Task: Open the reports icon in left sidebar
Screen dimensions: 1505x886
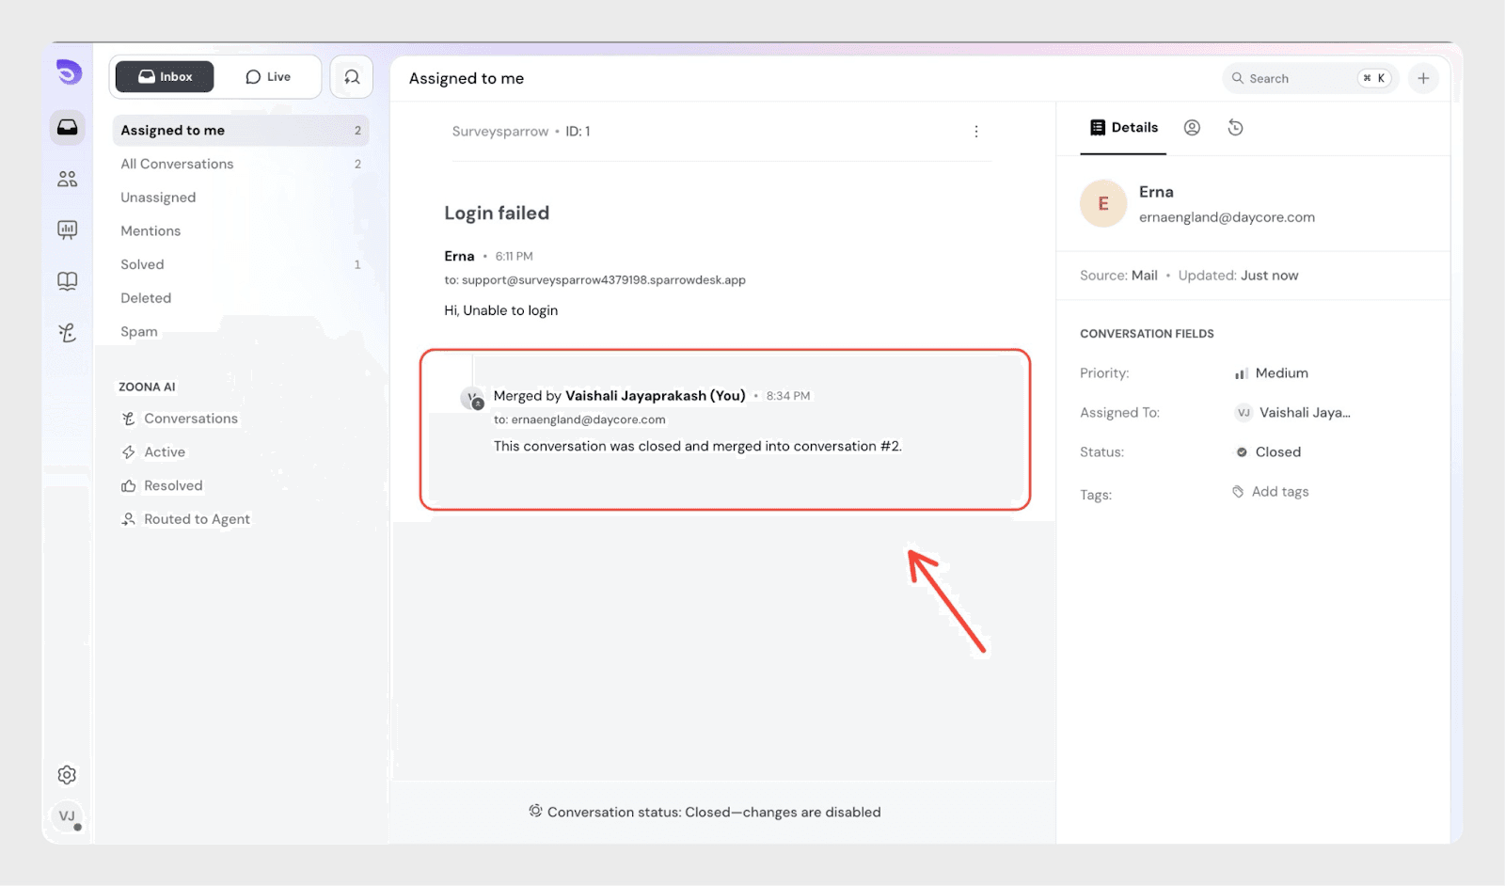Action: pos(67,229)
